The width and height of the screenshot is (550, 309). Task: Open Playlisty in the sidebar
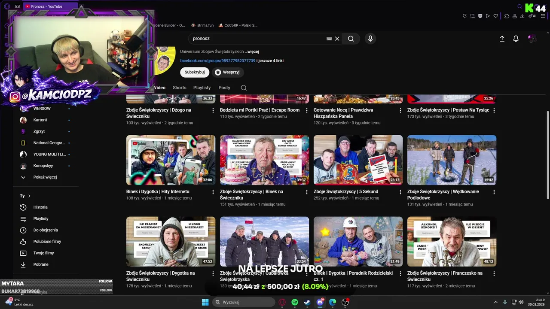click(x=41, y=219)
